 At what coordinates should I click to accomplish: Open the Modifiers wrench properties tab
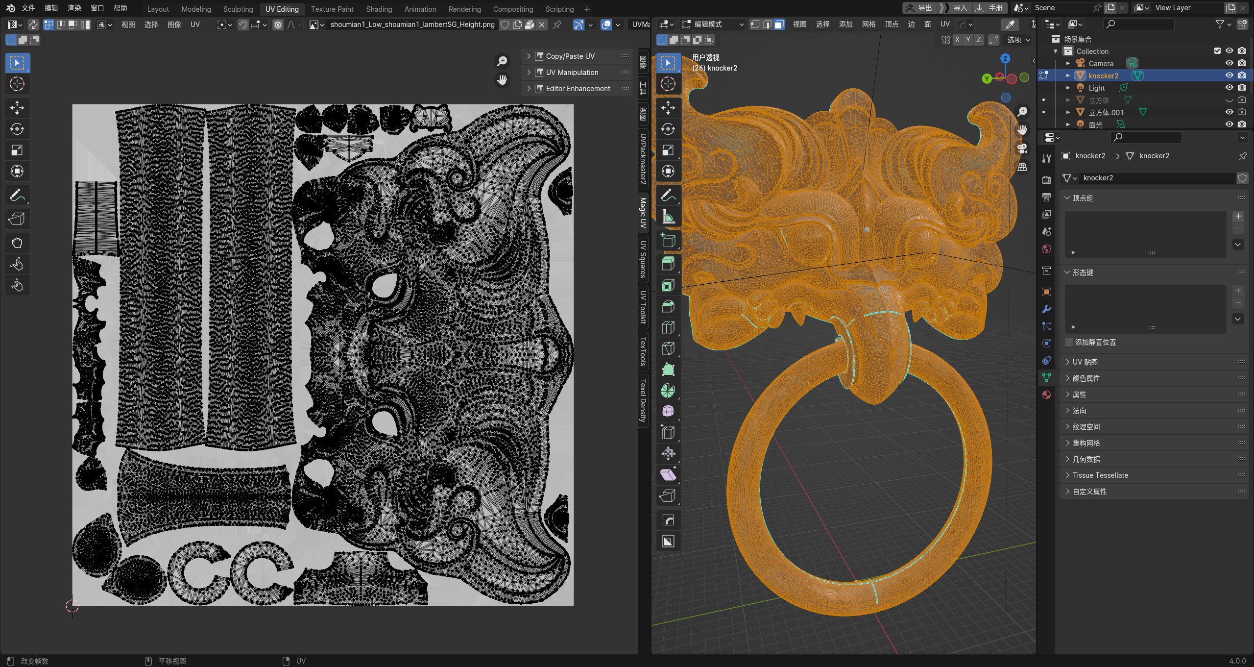tap(1046, 309)
